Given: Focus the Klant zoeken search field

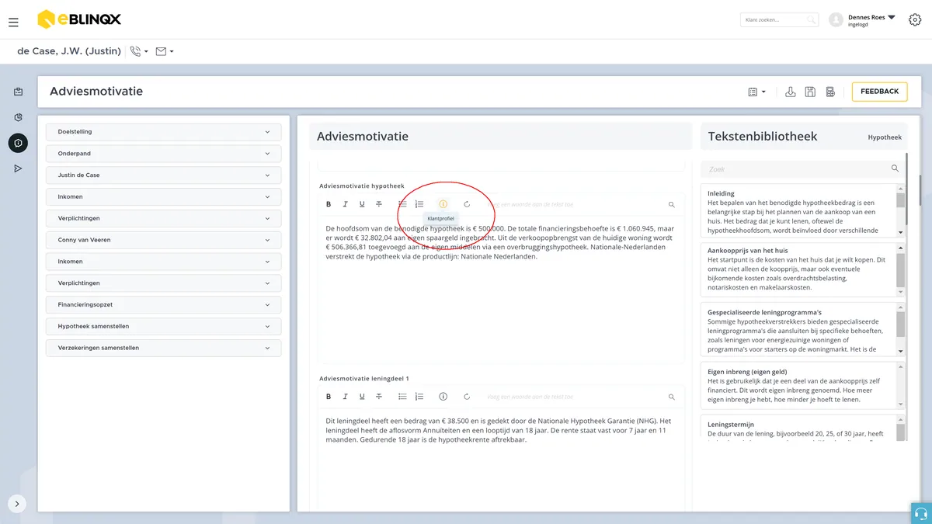Looking at the screenshot, I should [778, 20].
